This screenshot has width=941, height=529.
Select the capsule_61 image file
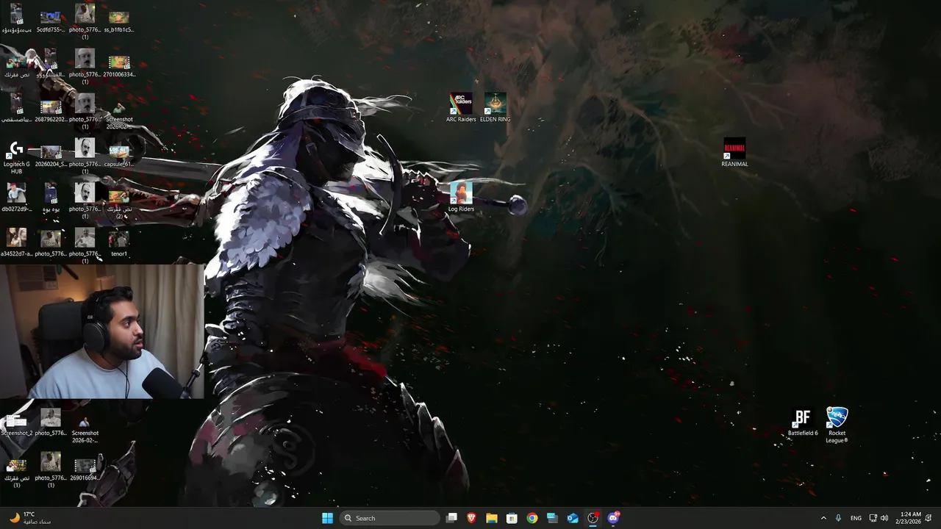pos(118,155)
